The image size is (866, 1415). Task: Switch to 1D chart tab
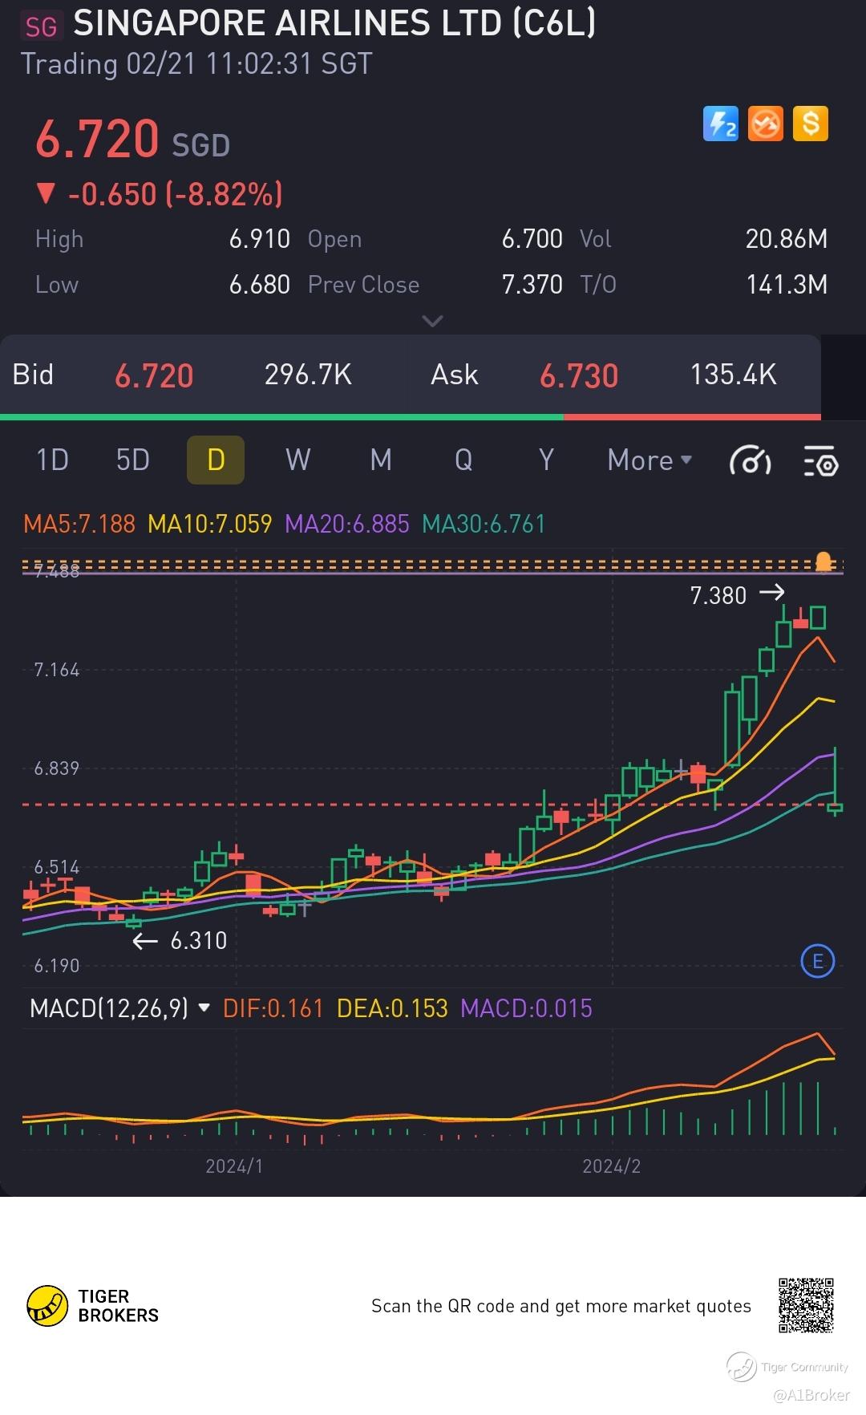pos(53,460)
